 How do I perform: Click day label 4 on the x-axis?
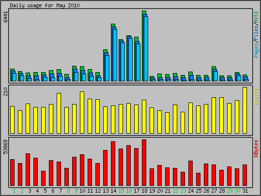37,191
